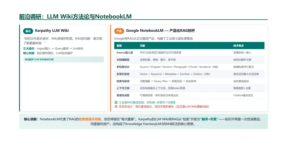
Task: Click the 混合召回最大化召回率 cell
Action: 246,74
